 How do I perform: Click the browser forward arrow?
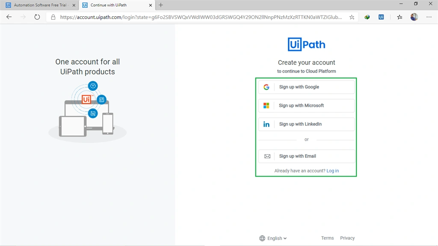[x=23, y=17]
